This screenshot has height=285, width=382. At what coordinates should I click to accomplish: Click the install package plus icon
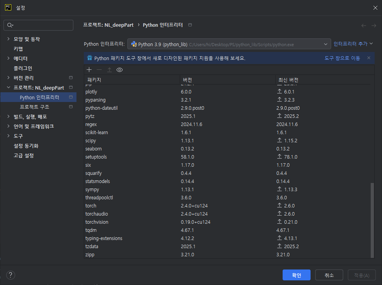tap(89, 70)
